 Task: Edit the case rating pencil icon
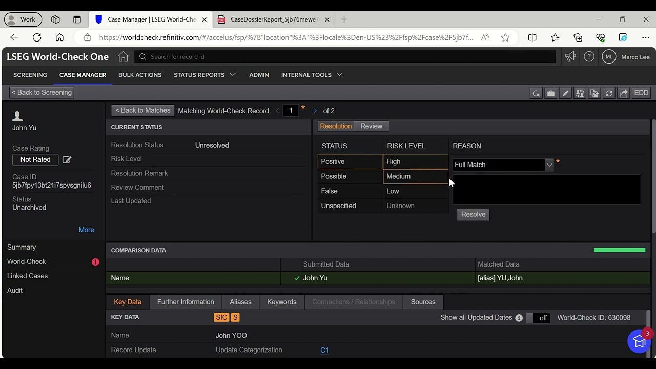tap(67, 160)
